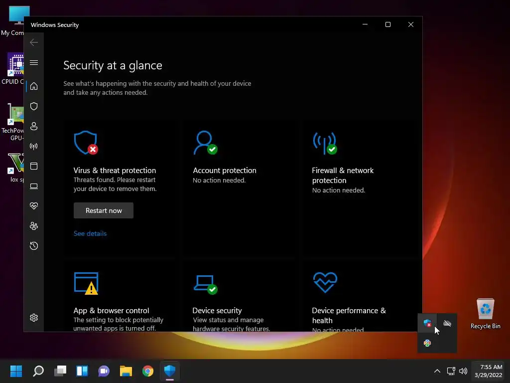The width and height of the screenshot is (510, 383).
Task: Open Device performance & health heart sidebar icon
Action: pos(34,206)
